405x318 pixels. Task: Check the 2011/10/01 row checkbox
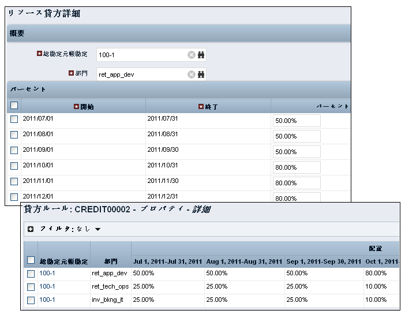coord(14,166)
